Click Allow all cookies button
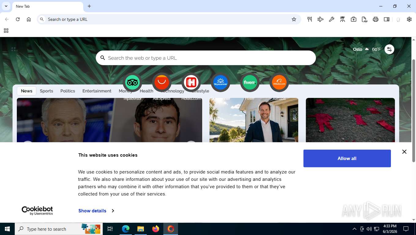The width and height of the screenshot is (416, 235). 347,159
